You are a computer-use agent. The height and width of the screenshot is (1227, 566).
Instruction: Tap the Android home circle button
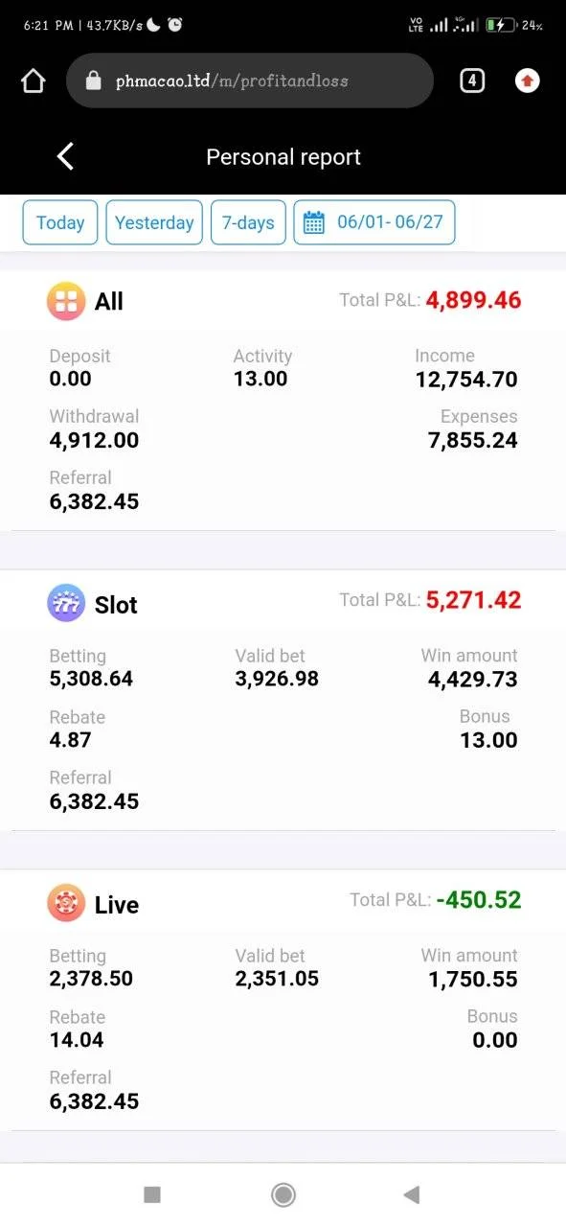pyautogui.click(x=283, y=1194)
